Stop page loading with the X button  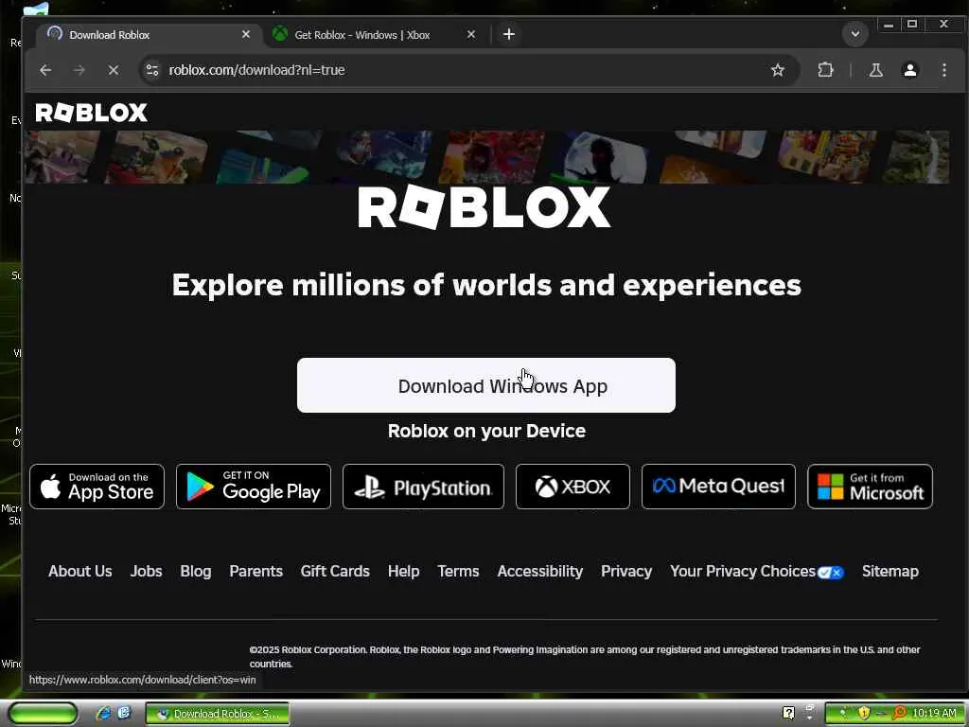[114, 70]
